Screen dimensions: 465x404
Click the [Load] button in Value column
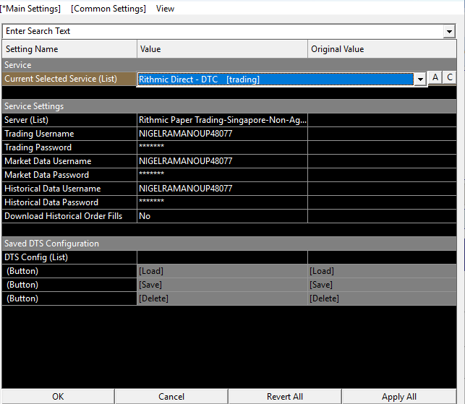click(x=223, y=271)
